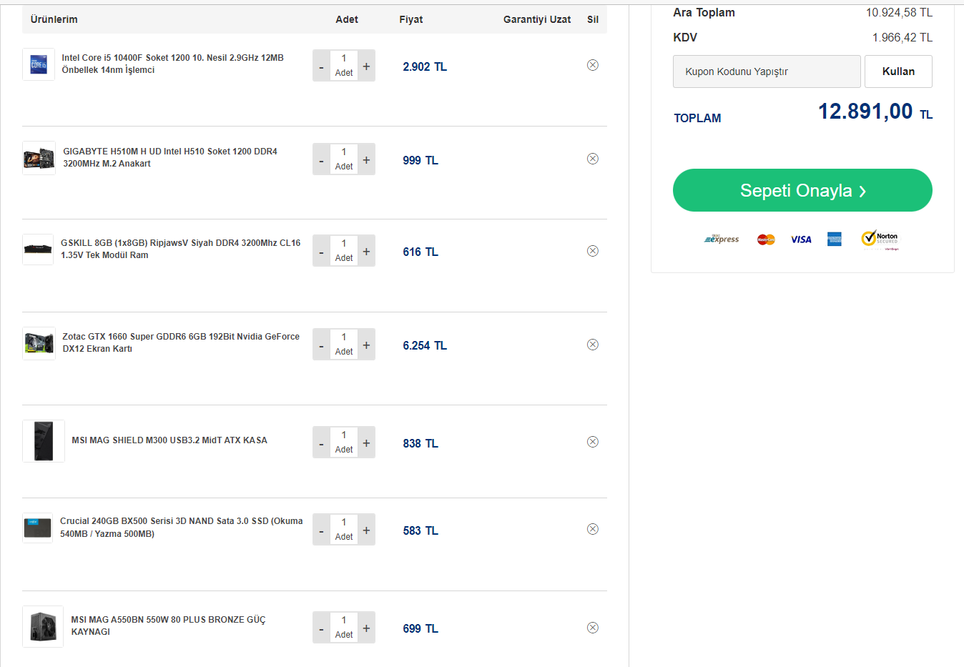Apply coupon with Kullan button
Viewport: 964px width, 667px height.
point(898,71)
